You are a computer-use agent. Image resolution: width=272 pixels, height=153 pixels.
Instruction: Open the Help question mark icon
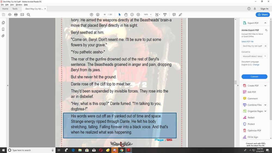[x=249, y=9]
